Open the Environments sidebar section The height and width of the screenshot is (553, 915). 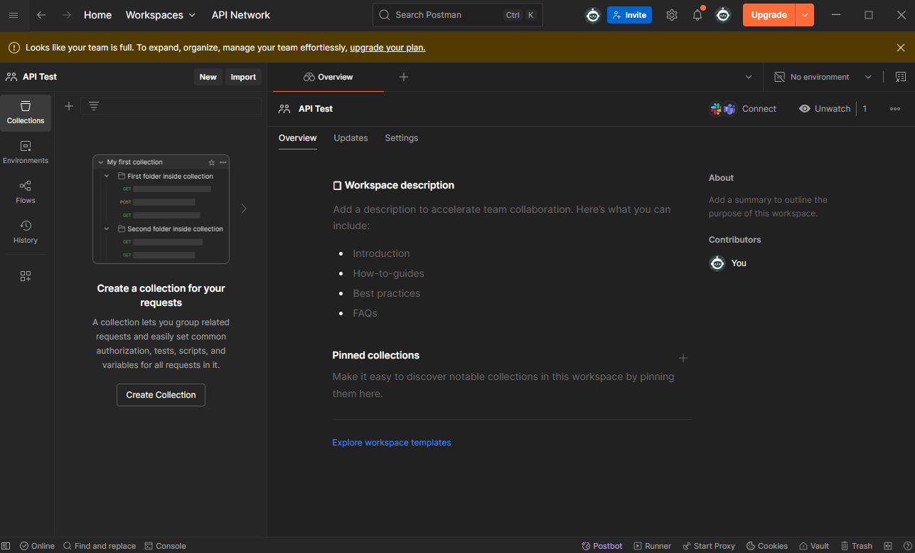click(x=26, y=152)
